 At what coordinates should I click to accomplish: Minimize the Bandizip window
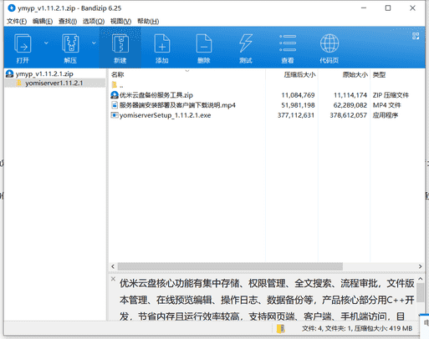(x=364, y=8)
